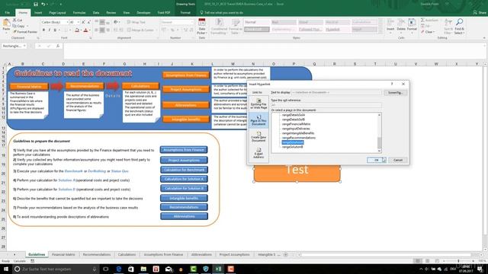Screen dimensions: 488x274
Task: Open Format as Table menu
Action: point(236,27)
